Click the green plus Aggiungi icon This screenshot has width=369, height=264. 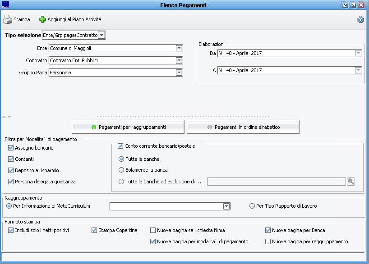(42, 19)
